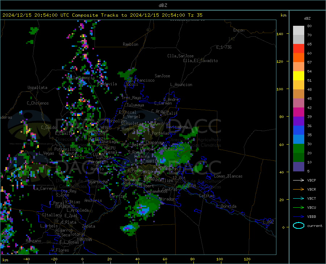Click the dBZ title at top
326x264 pixels.
pyautogui.click(x=163, y=5)
